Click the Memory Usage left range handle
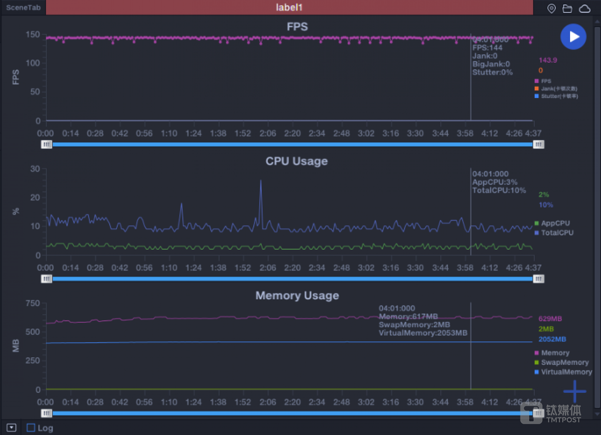Image resolution: width=601 pixels, height=435 pixels. tap(46, 413)
